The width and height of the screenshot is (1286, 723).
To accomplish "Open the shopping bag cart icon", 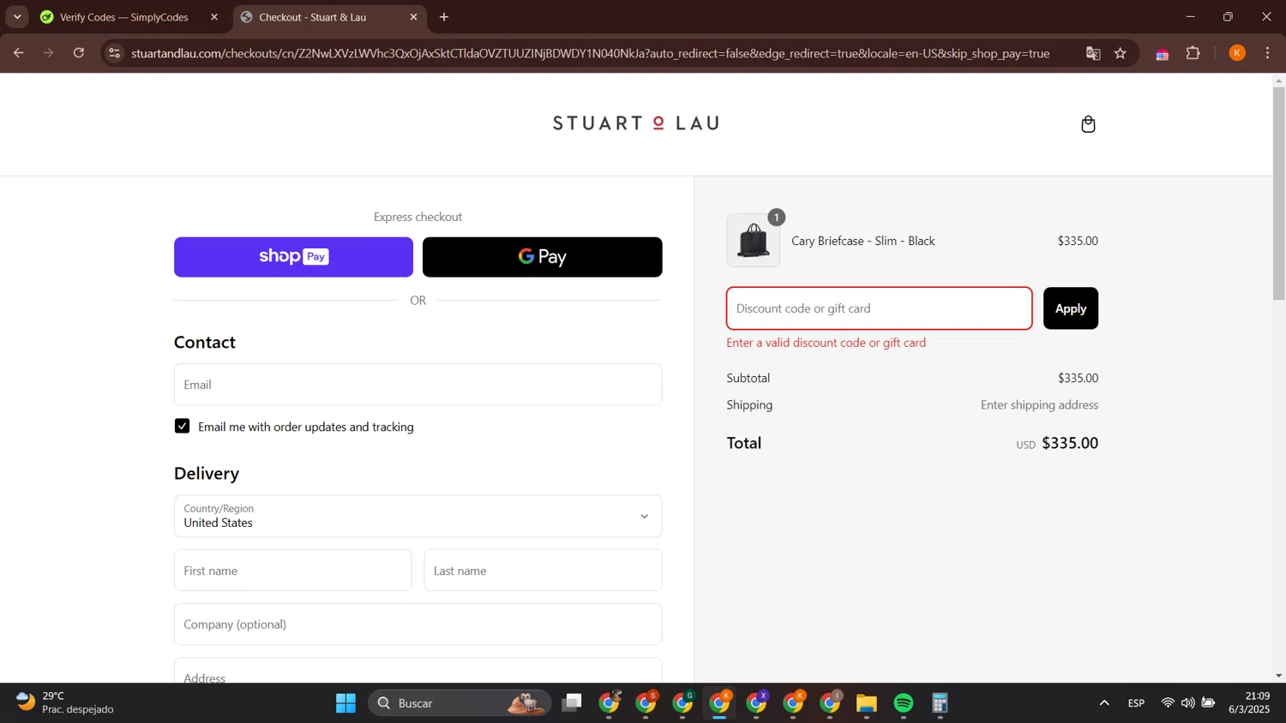I will (x=1088, y=124).
